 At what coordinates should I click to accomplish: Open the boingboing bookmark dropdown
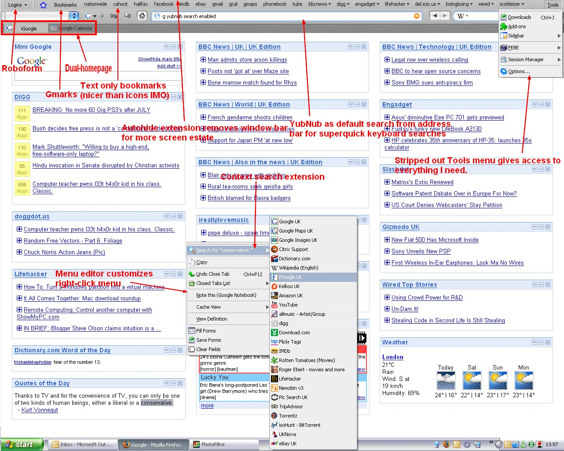(459, 4)
